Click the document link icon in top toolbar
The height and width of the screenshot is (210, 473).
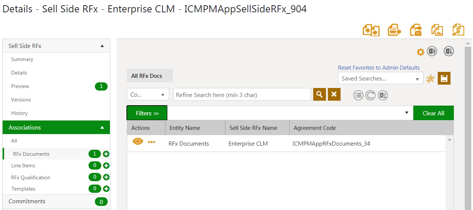click(x=458, y=30)
